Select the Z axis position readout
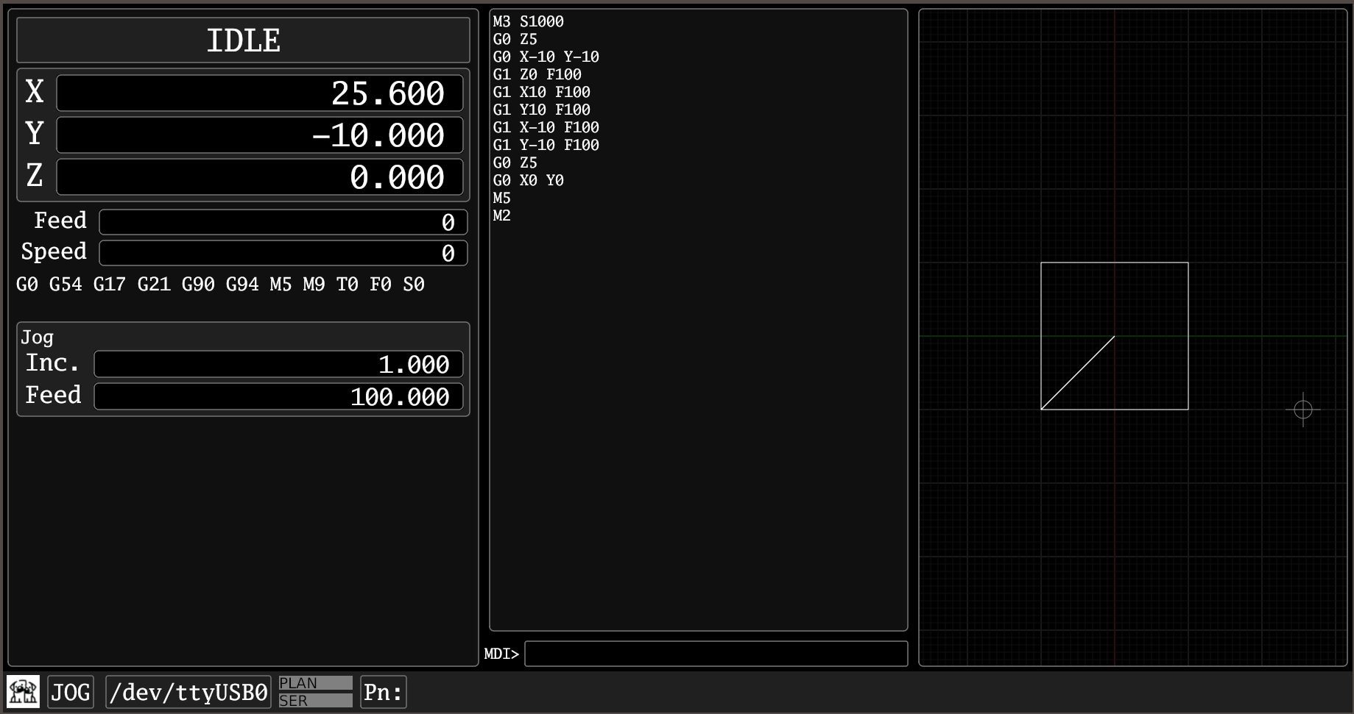 point(259,177)
